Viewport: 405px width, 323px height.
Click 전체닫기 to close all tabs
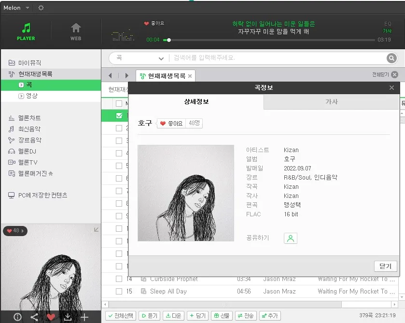coord(385,75)
